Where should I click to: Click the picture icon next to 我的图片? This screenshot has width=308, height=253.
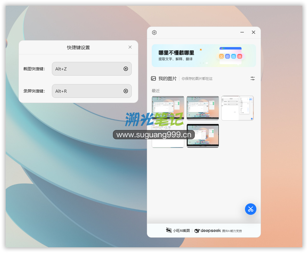click(x=153, y=78)
